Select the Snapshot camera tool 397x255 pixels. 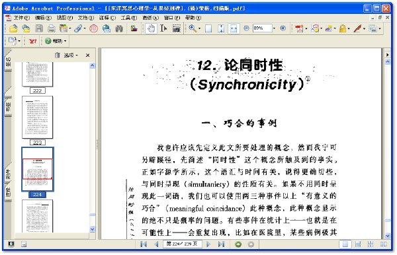[x=177, y=28]
